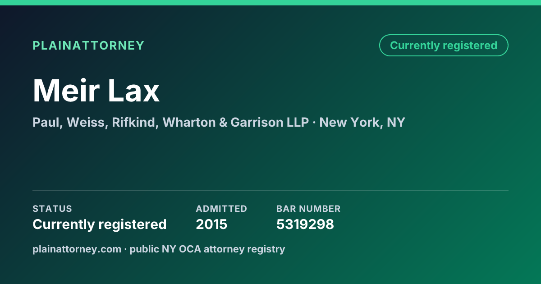Click public NY OCA attorney registry text
The image size is (541, 284).
pyautogui.click(x=207, y=249)
